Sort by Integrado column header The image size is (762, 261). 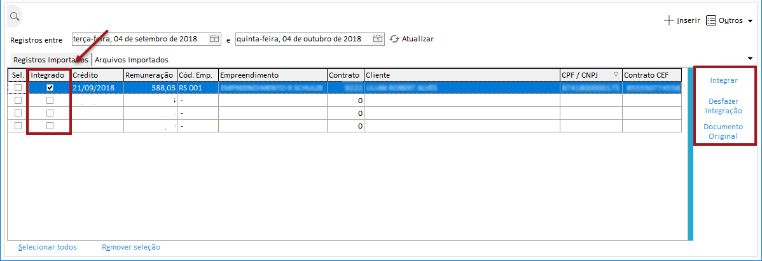pos(50,75)
